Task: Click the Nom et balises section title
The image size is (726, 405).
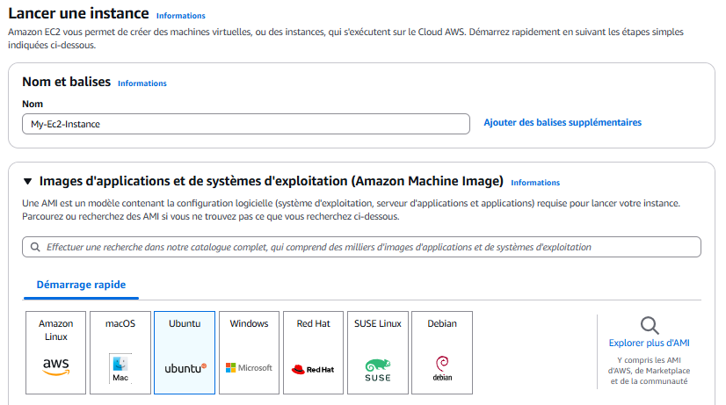Action: 67,82
